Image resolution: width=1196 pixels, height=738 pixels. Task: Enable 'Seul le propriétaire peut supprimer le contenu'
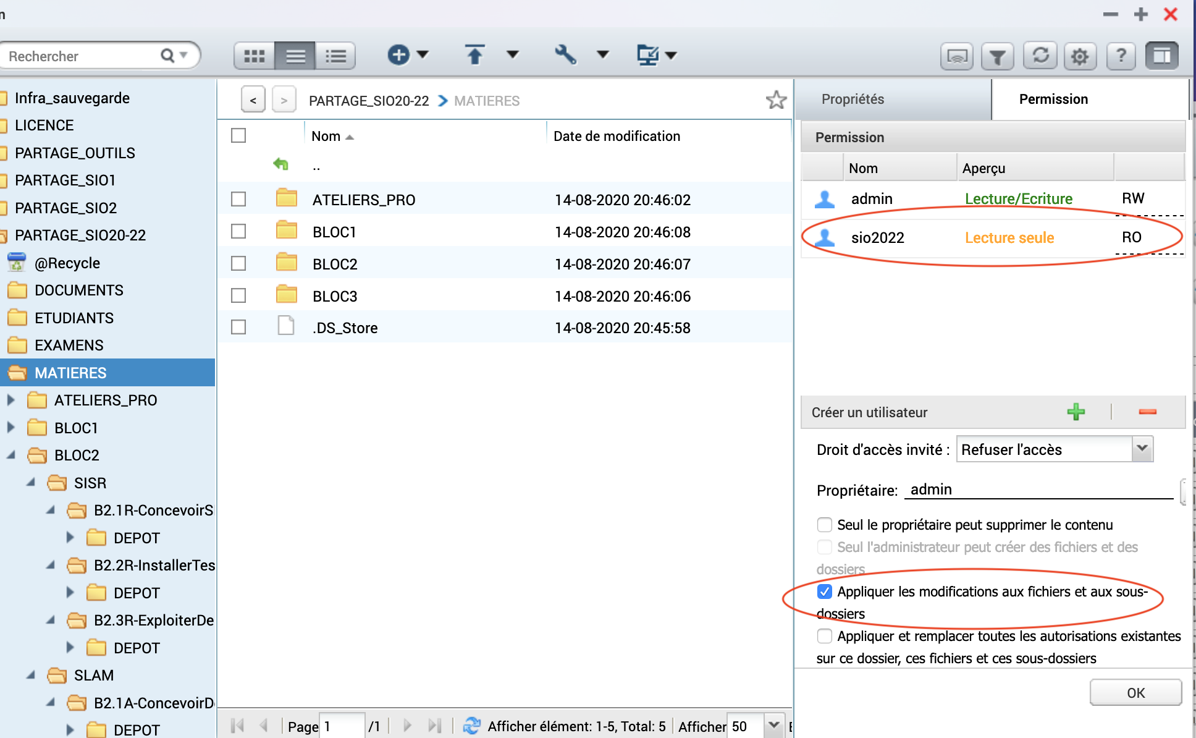pyautogui.click(x=825, y=525)
